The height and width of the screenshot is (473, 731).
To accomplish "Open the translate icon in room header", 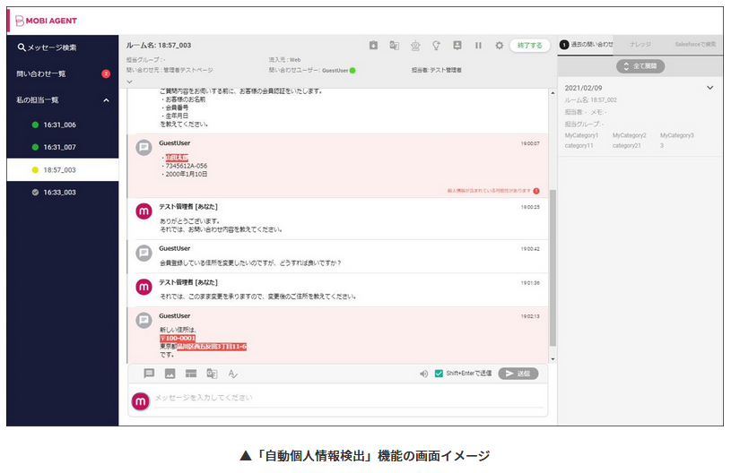I will (395, 45).
